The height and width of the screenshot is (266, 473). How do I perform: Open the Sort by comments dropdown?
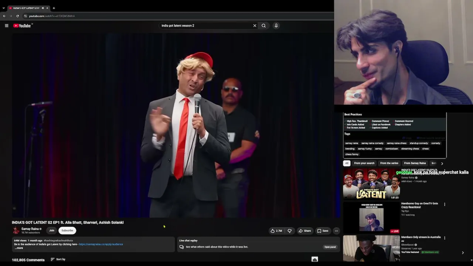[58, 259]
